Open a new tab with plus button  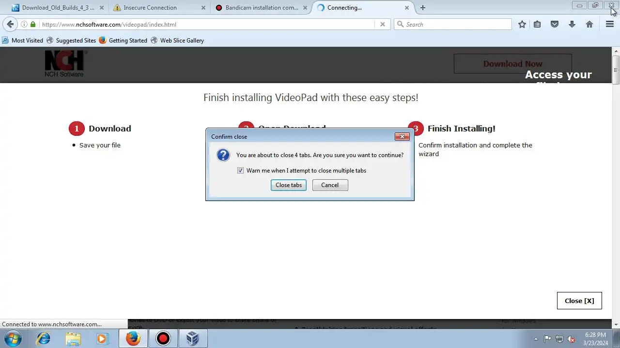423,8
